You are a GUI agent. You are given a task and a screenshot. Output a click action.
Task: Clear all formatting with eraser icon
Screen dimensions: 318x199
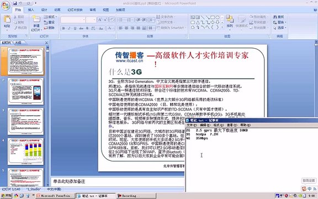[112, 20]
